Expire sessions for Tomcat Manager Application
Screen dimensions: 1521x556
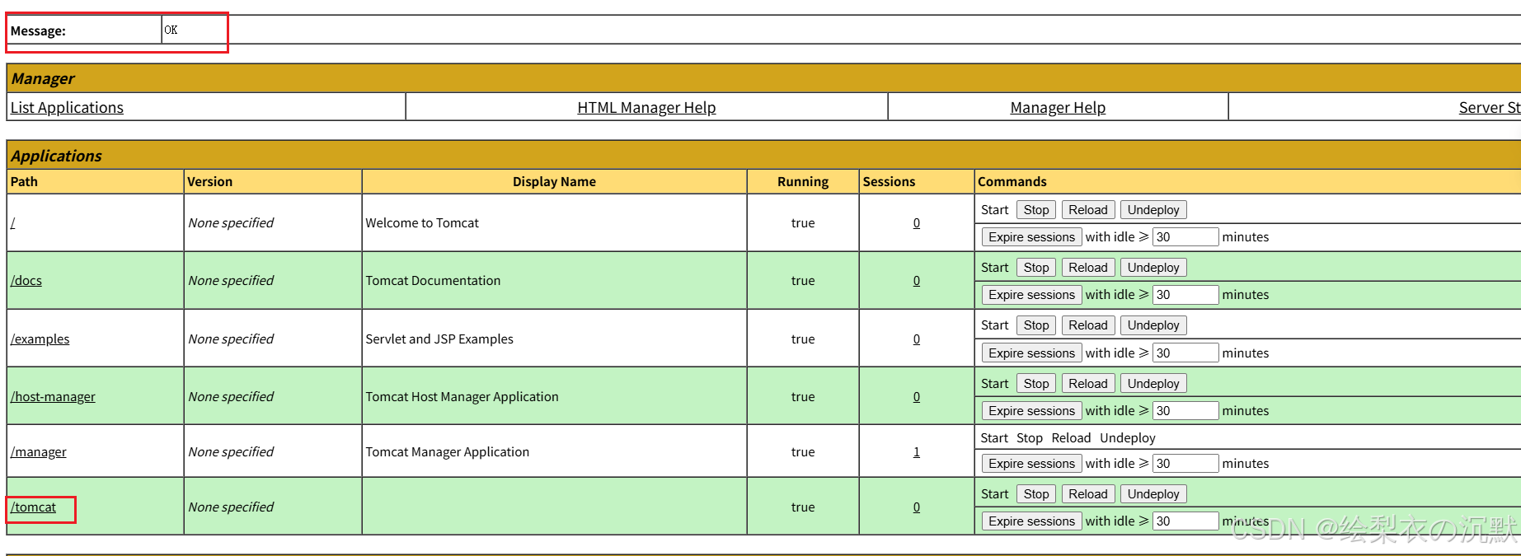[1031, 464]
